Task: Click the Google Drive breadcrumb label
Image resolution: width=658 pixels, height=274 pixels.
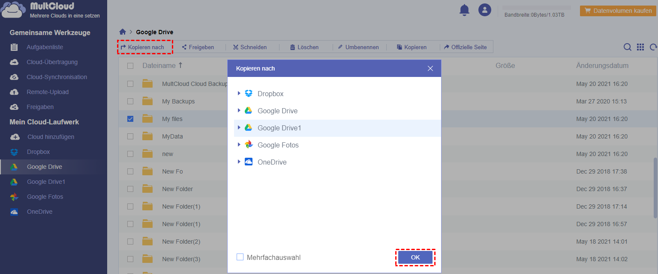Action: click(x=155, y=32)
